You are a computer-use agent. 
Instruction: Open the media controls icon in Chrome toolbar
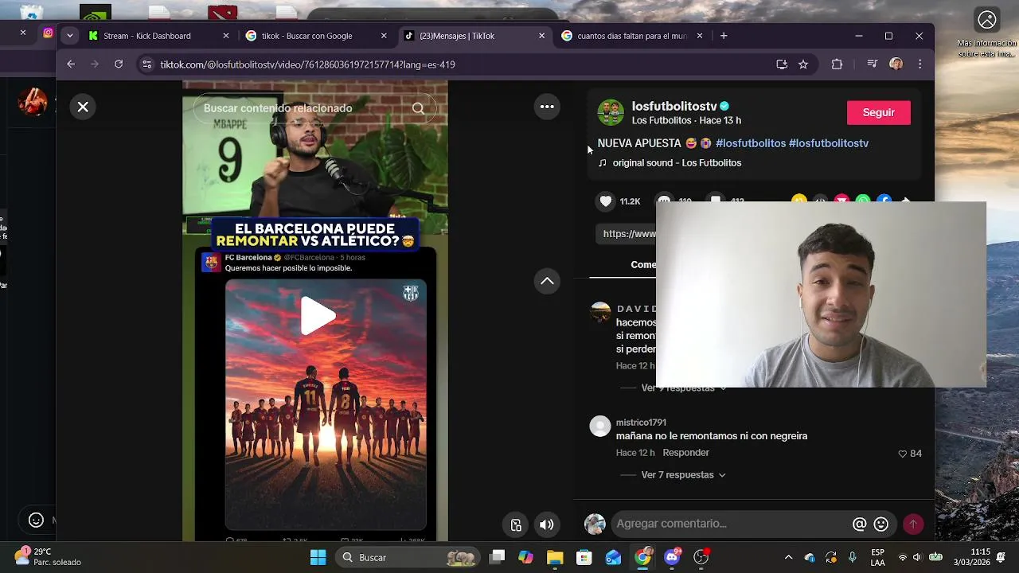coord(872,64)
